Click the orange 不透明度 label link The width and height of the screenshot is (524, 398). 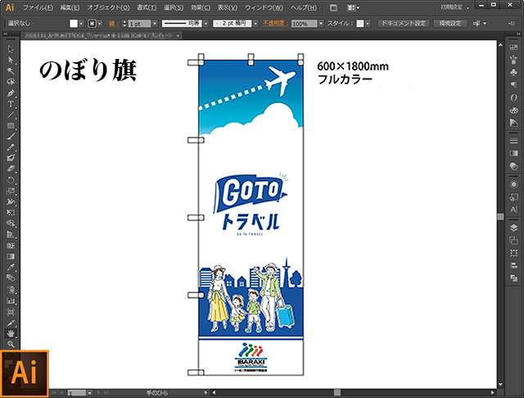point(275,24)
